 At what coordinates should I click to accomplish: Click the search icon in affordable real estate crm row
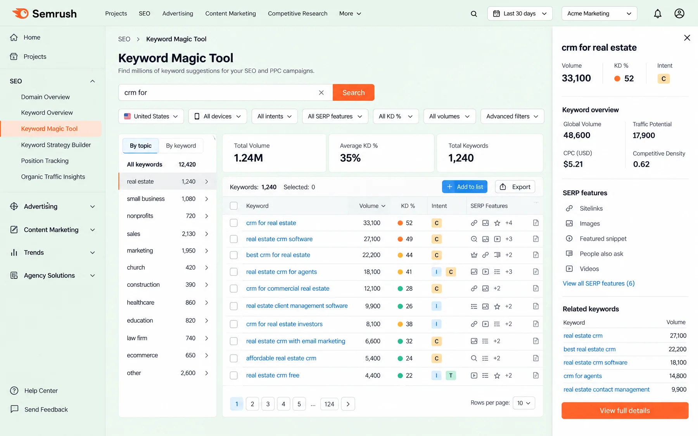pyautogui.click(x=474, y=358)
